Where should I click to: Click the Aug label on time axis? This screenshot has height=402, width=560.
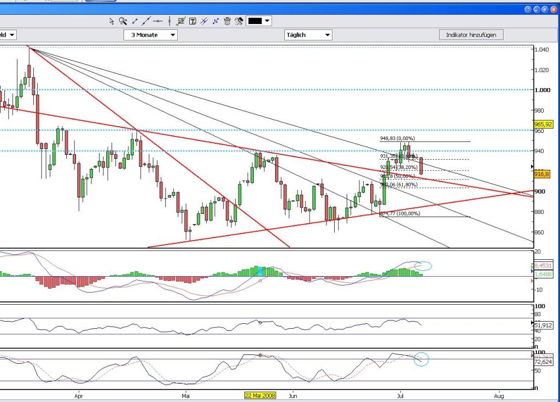tap(499, 396)
